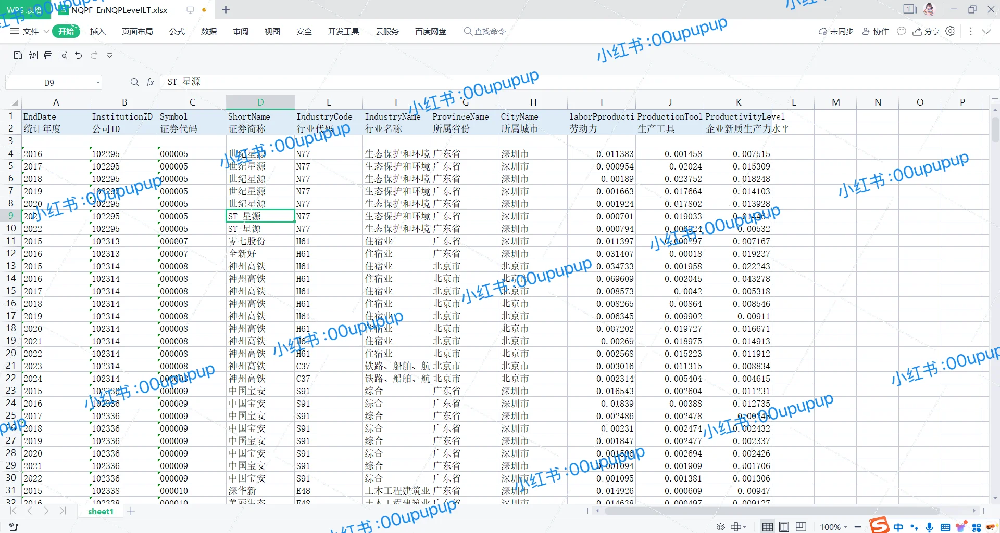Open the 公式 ribbon tab
Image resolution: width=1000 pixels, height=533 pixels.
click(x=177, y=31)
